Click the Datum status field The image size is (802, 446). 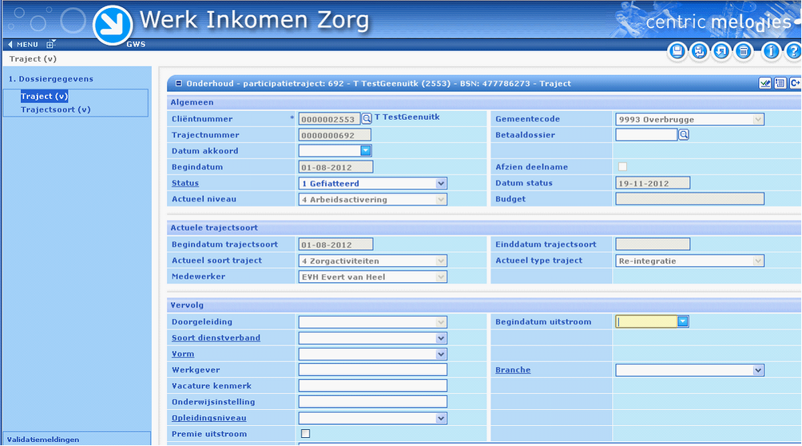[653, 183]
